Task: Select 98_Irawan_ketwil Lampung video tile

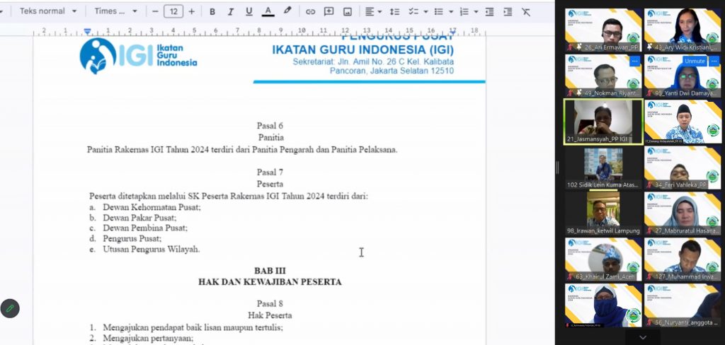Action: click(x=603, y=214)
